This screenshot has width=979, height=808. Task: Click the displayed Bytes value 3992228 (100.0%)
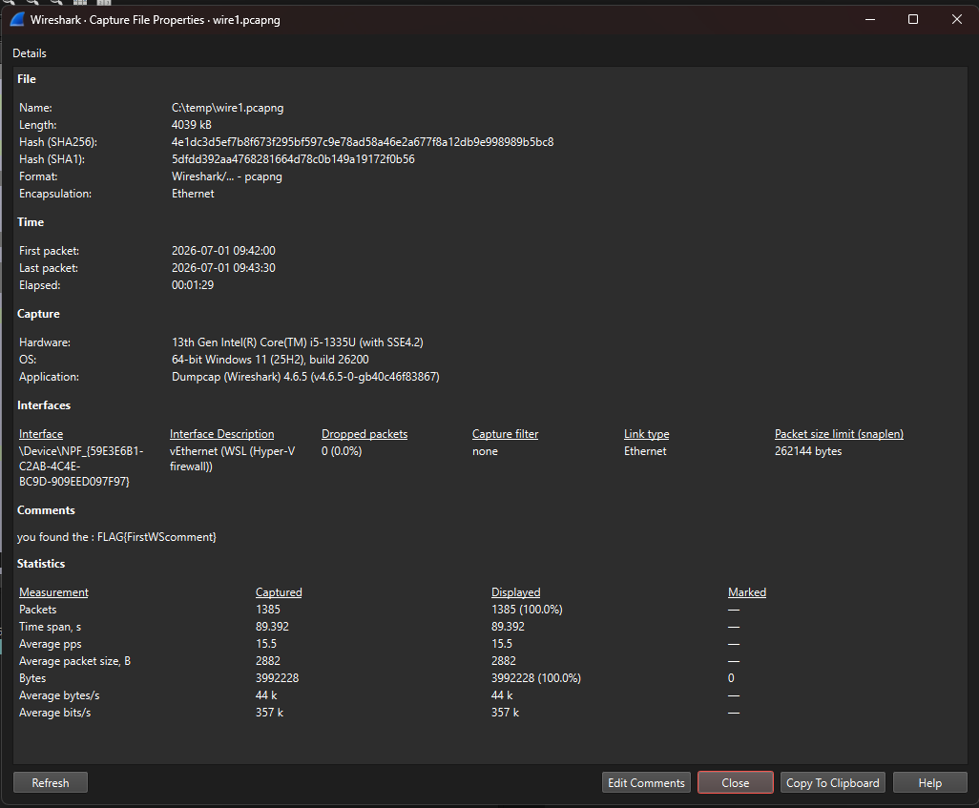[536, 678]
